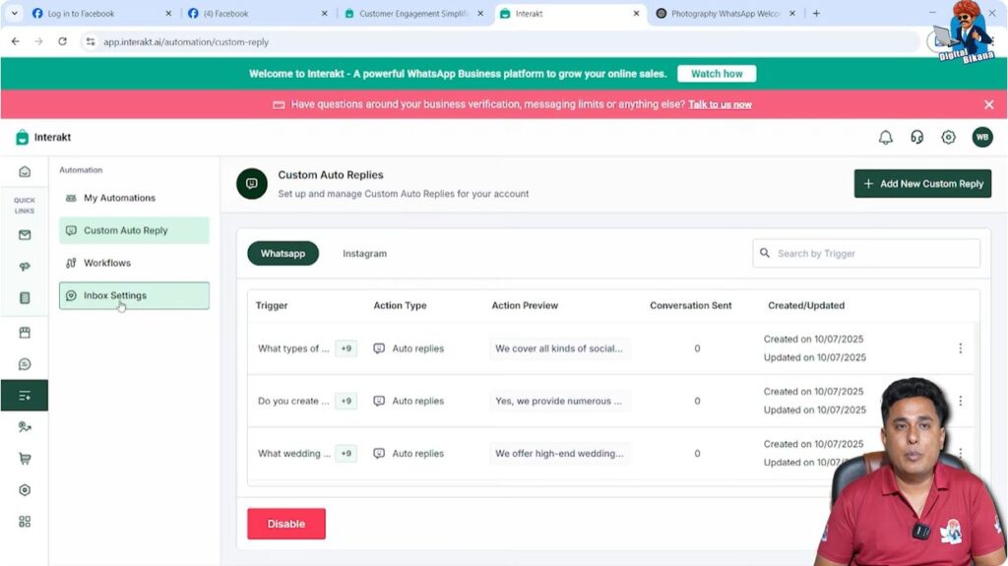
Task: Open the apps grid icon in sidebar
Action: pos(25,522)
